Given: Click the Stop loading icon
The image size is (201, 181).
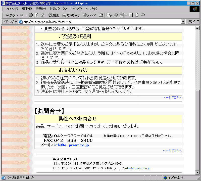Looking at the screenshot, I should 30,15.
